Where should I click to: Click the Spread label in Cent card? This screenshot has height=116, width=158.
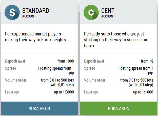click(x=90, y=68)
